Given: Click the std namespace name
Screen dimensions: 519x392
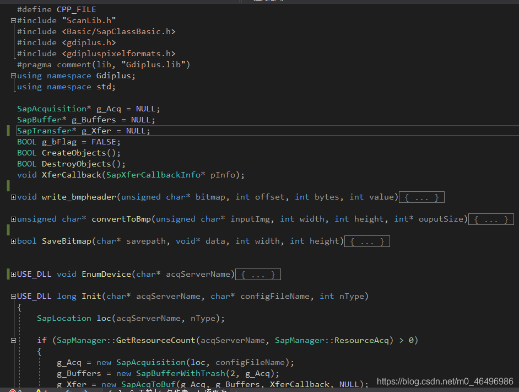Looking at the screenshot, I should point(104,87).
